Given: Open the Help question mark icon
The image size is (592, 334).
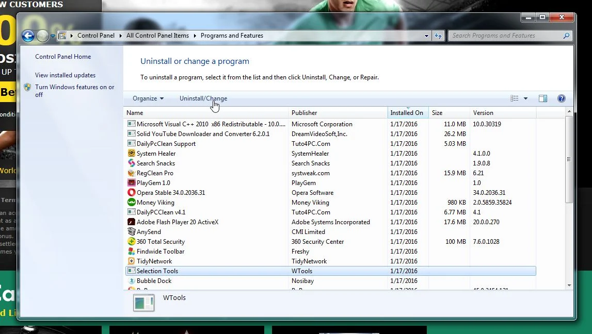Looking at the screenshot, I should pos(562,98).
